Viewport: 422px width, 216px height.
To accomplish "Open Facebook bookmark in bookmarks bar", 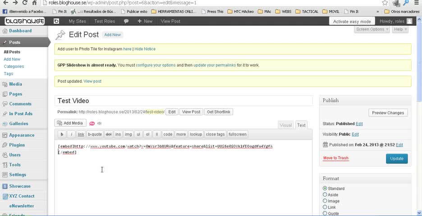I will 24,12.
